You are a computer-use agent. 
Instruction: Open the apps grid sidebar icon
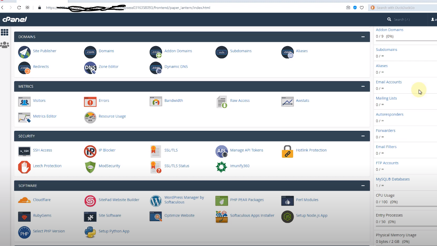[x=4, y=33]
